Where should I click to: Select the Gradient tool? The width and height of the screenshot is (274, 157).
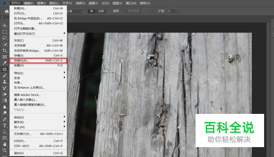pyautogui.click(x=5, y=100)
